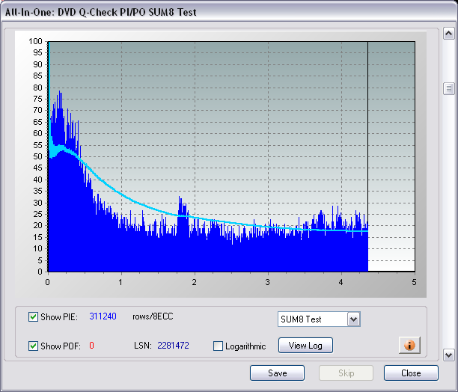The height and width of the screenshot is (392, 458).
Task: Click the Close button
Action: pos(411,373)
